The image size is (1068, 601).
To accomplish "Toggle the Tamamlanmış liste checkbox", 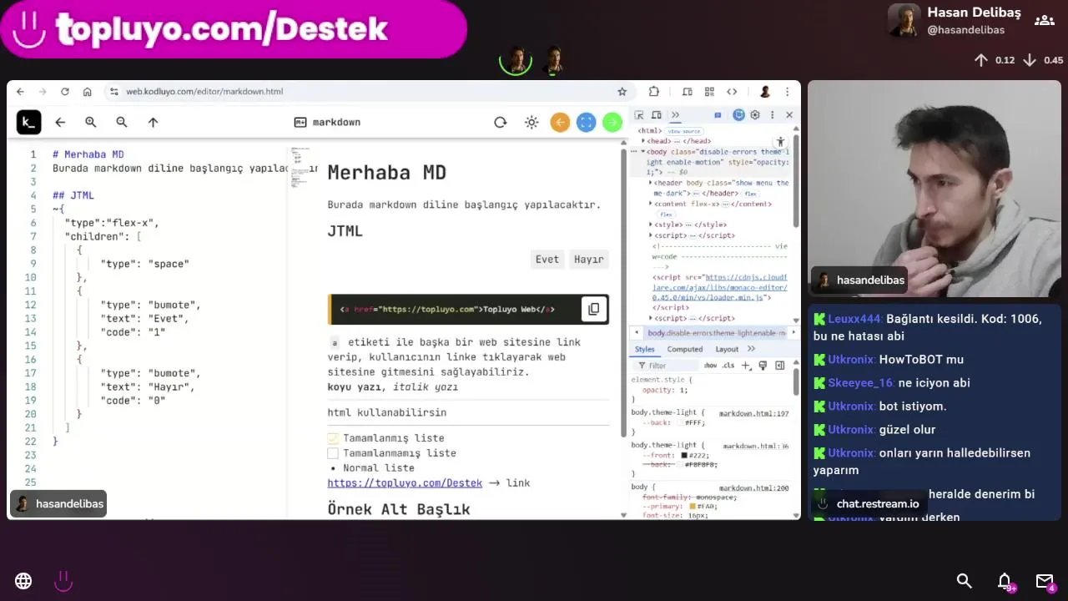I will (333, 438).
